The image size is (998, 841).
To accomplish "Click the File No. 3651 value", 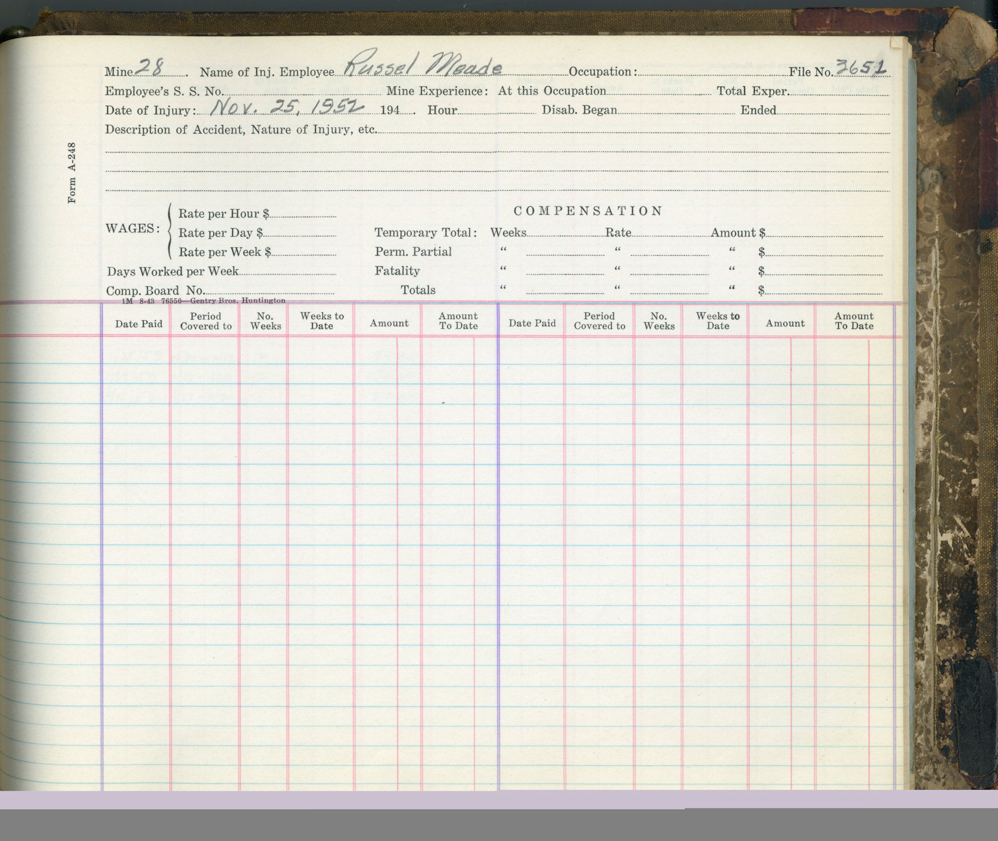I will click(x=860, y=67).
